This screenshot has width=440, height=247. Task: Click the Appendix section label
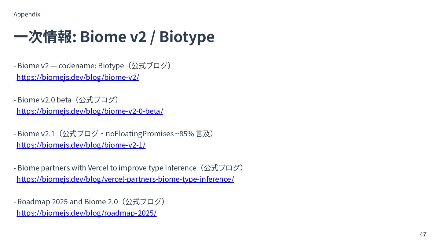point(27,14)
